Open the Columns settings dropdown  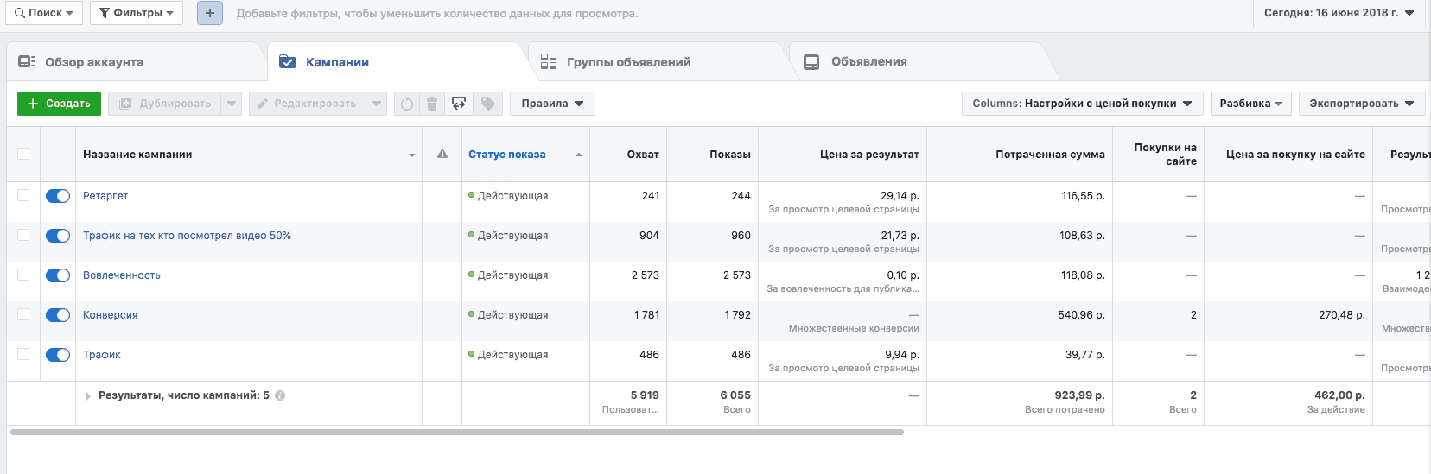tap(1081, 104)
